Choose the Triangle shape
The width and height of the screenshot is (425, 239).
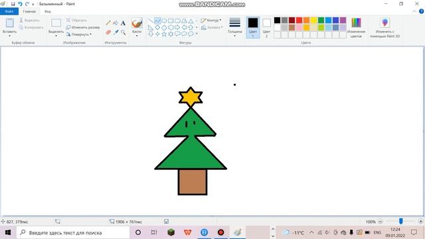click(191, 21)
